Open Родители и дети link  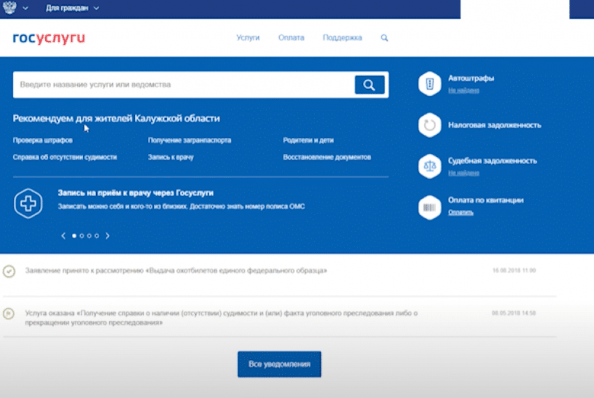tap(308, 140)
